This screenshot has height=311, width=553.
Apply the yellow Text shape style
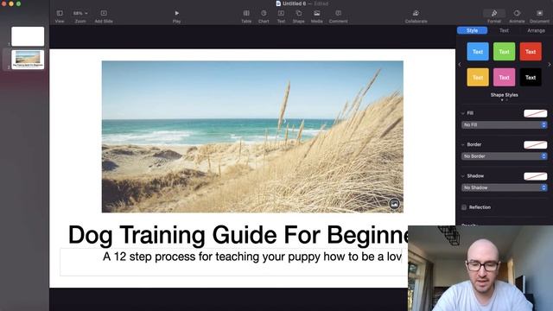(478, 77)
